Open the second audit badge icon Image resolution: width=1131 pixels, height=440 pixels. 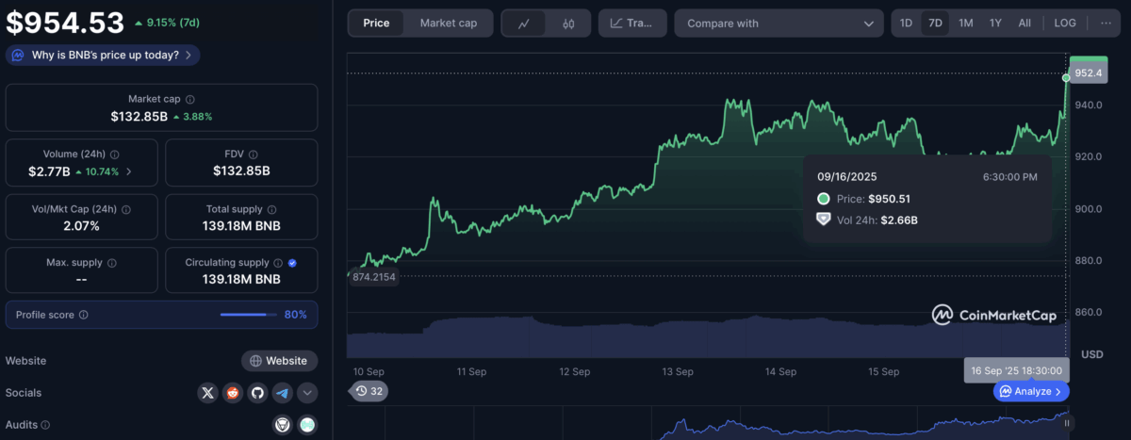(x=307, y=426)
